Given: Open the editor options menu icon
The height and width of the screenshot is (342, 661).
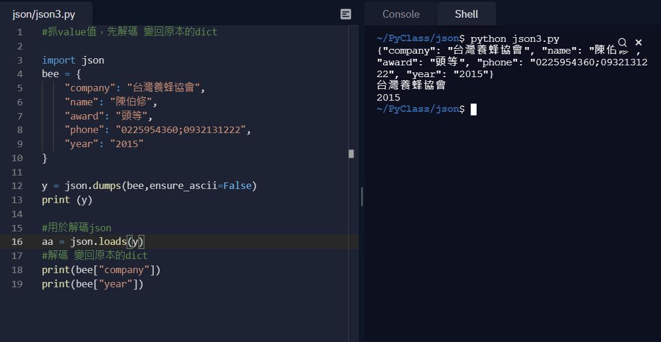Looking at the screenshot, I should pyautogui.click(x=345, y=14).
